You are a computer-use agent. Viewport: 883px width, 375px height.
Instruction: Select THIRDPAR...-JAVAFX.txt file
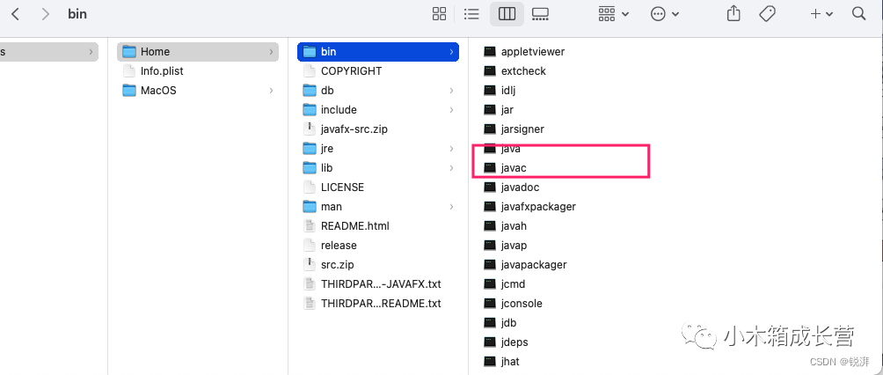378,284
